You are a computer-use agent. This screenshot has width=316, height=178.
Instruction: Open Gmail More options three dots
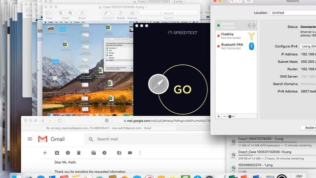point(140,153)
